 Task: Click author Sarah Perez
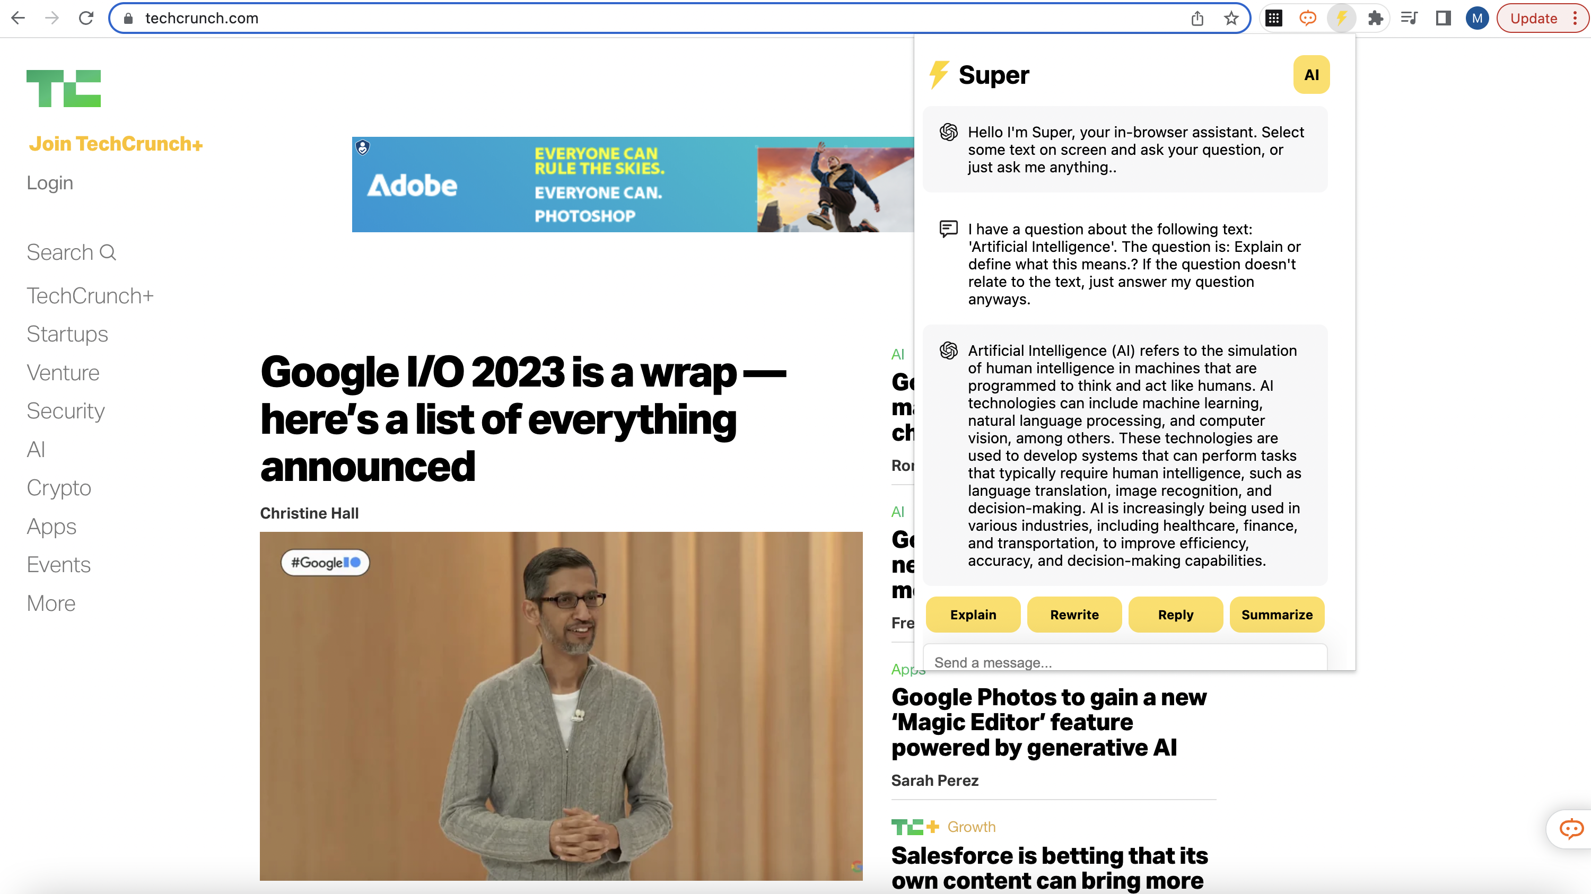coord(934,781)
